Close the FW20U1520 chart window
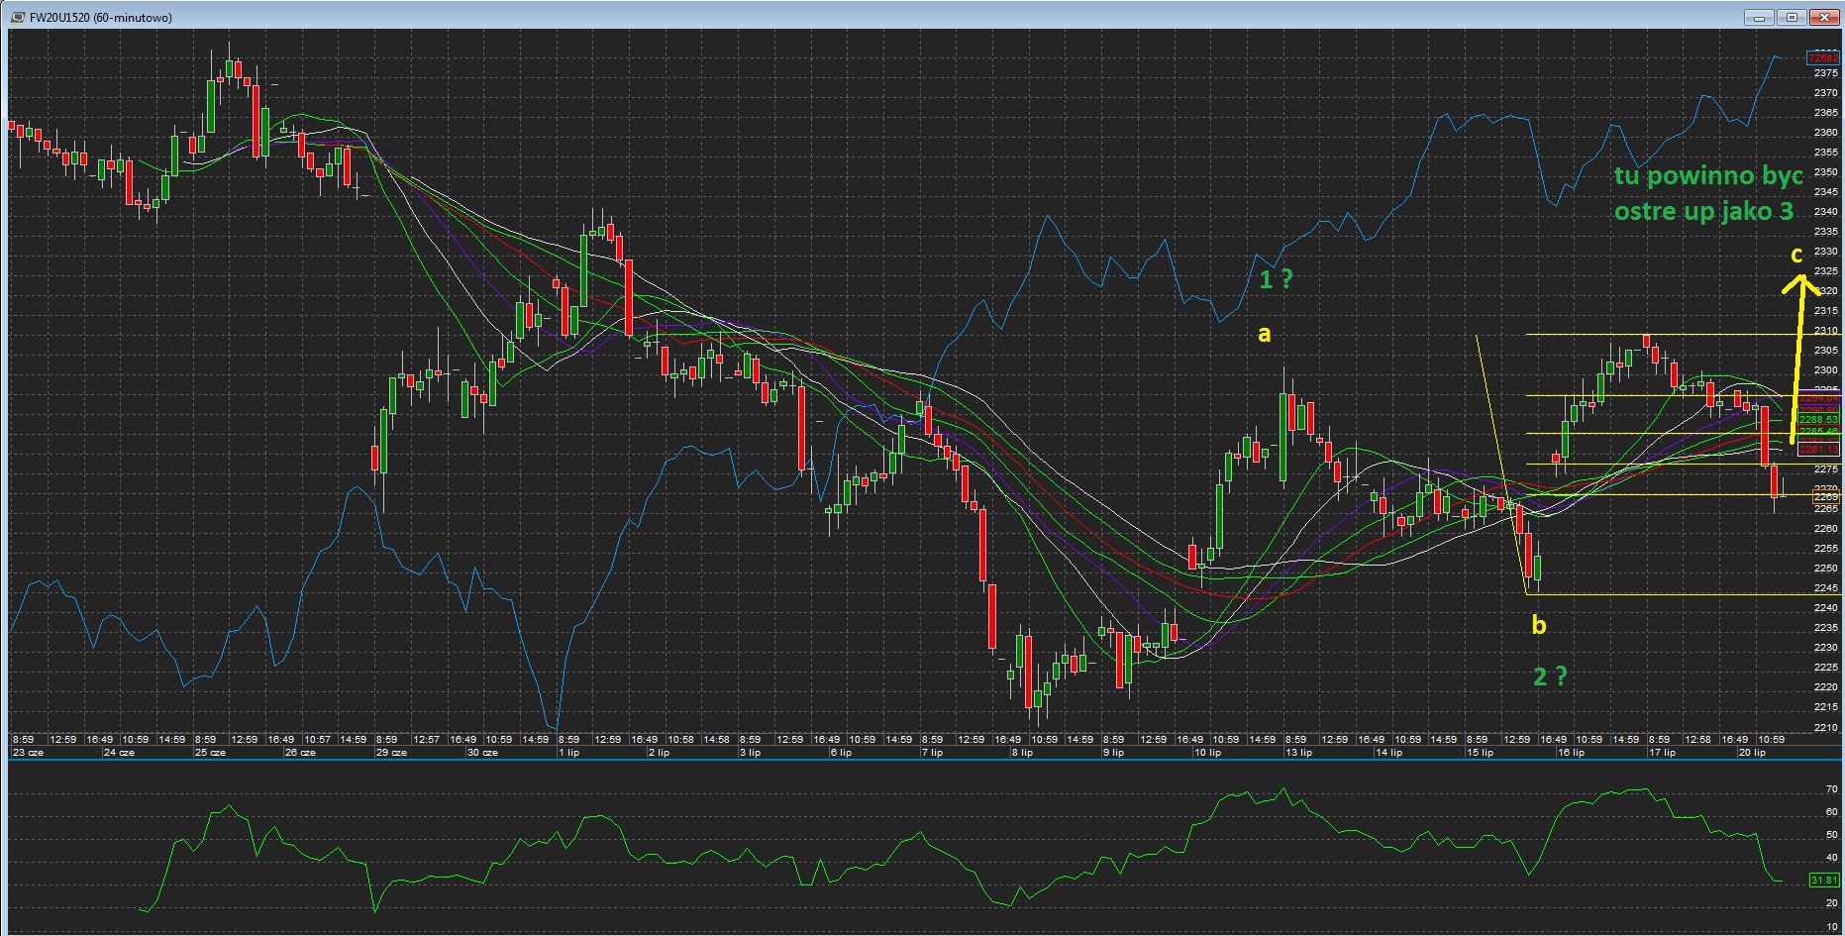This screenshot has height=936, width=1845. point(1824,17)
